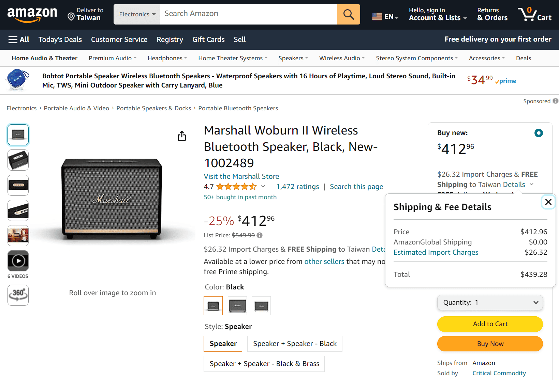559x380 pixels.
Task: Open the All hamburger menu
Action: click(19, 39)
